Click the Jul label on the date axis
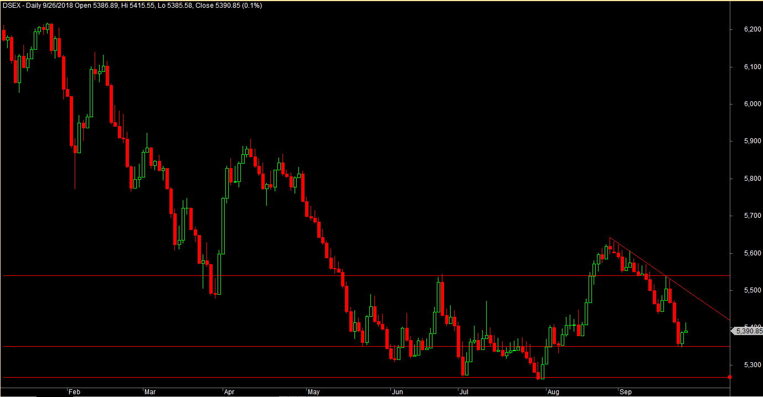763x397 pixels. coord(464,392)
